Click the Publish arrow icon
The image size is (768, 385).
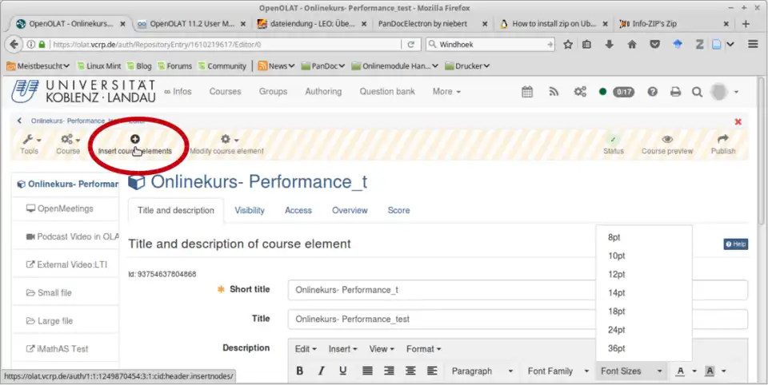click(x=723, y=139)
